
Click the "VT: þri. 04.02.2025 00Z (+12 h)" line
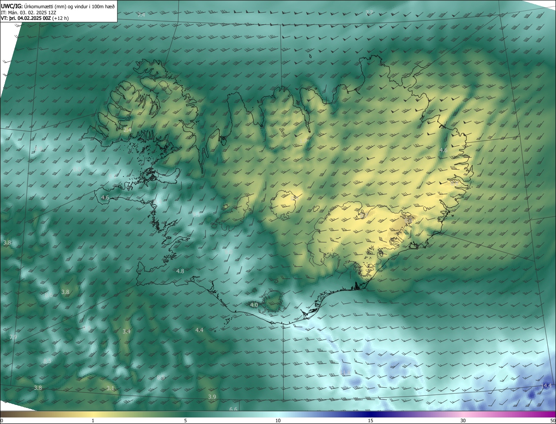[35, 18]
